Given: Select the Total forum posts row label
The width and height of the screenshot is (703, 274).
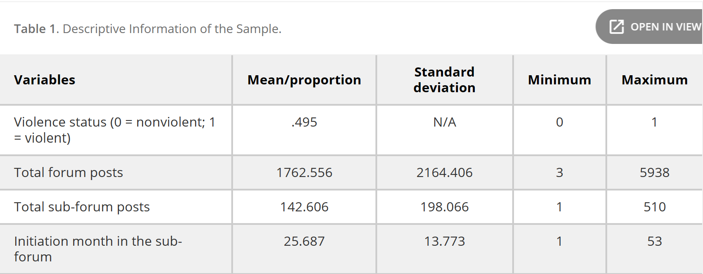Looking at the screenshot, I should (68, 173).
